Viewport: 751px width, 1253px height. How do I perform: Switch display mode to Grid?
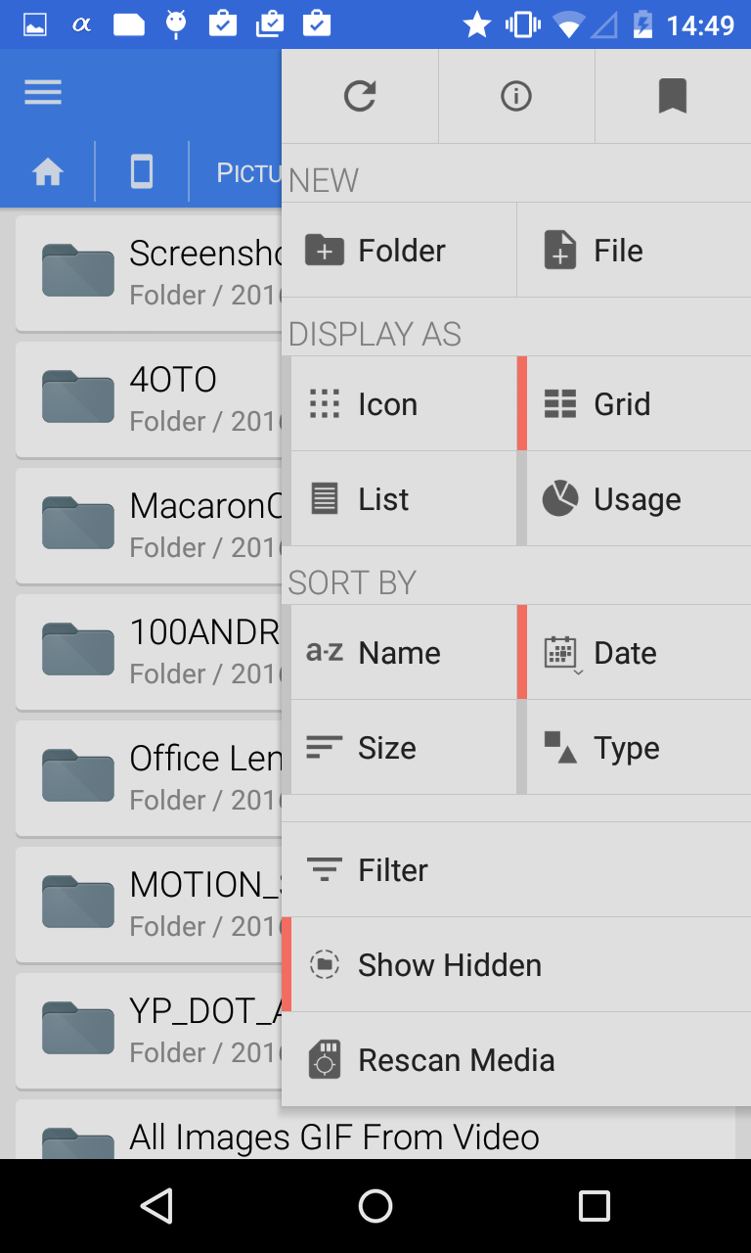621,403
